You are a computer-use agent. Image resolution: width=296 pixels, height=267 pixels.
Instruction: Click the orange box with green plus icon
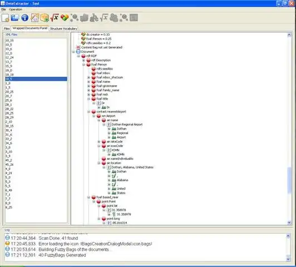click(x=45, y=18)
